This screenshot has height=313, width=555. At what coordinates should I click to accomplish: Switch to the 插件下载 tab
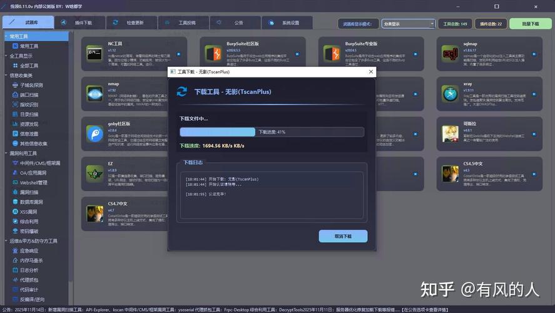[x=79, y=23]
